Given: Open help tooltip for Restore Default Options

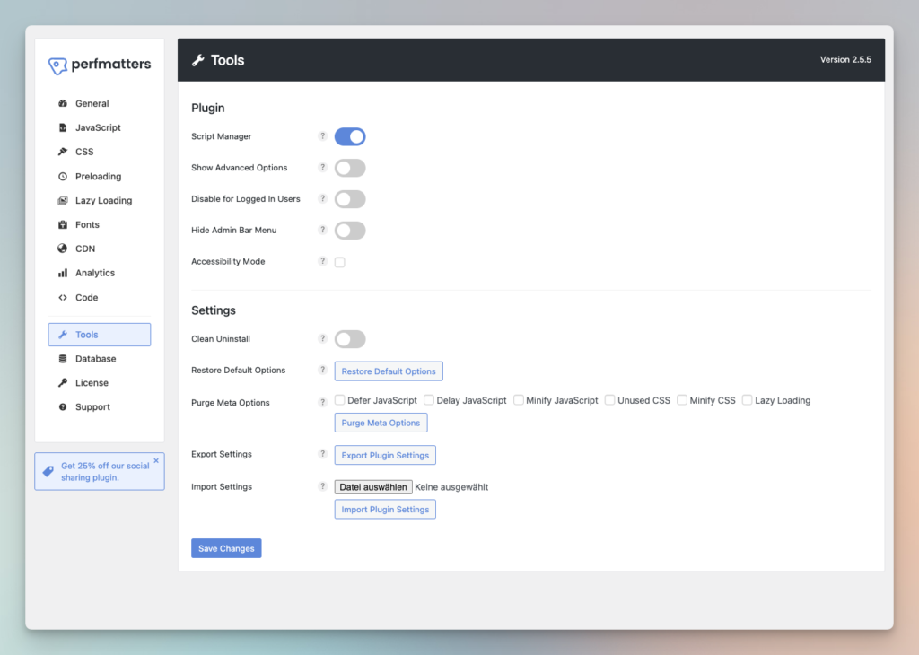Looking at the screenshot, I should (x=322, y=371).
